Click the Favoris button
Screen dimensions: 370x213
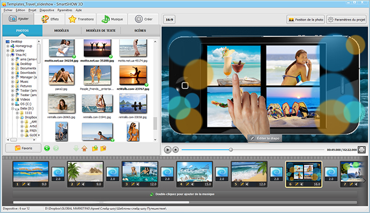coord(24,148)
